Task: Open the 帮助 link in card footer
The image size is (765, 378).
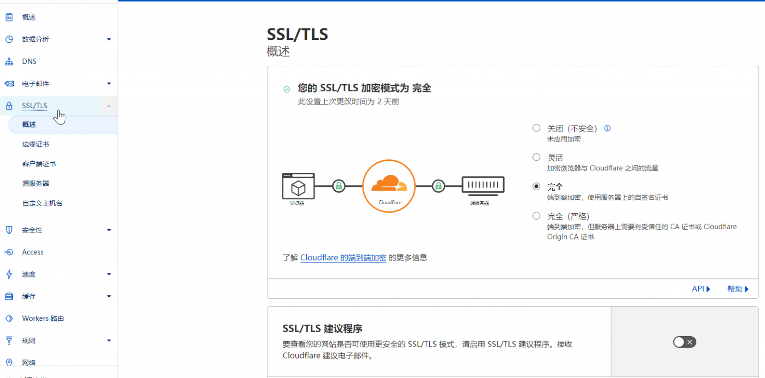Action: click(x=738, y=289)
